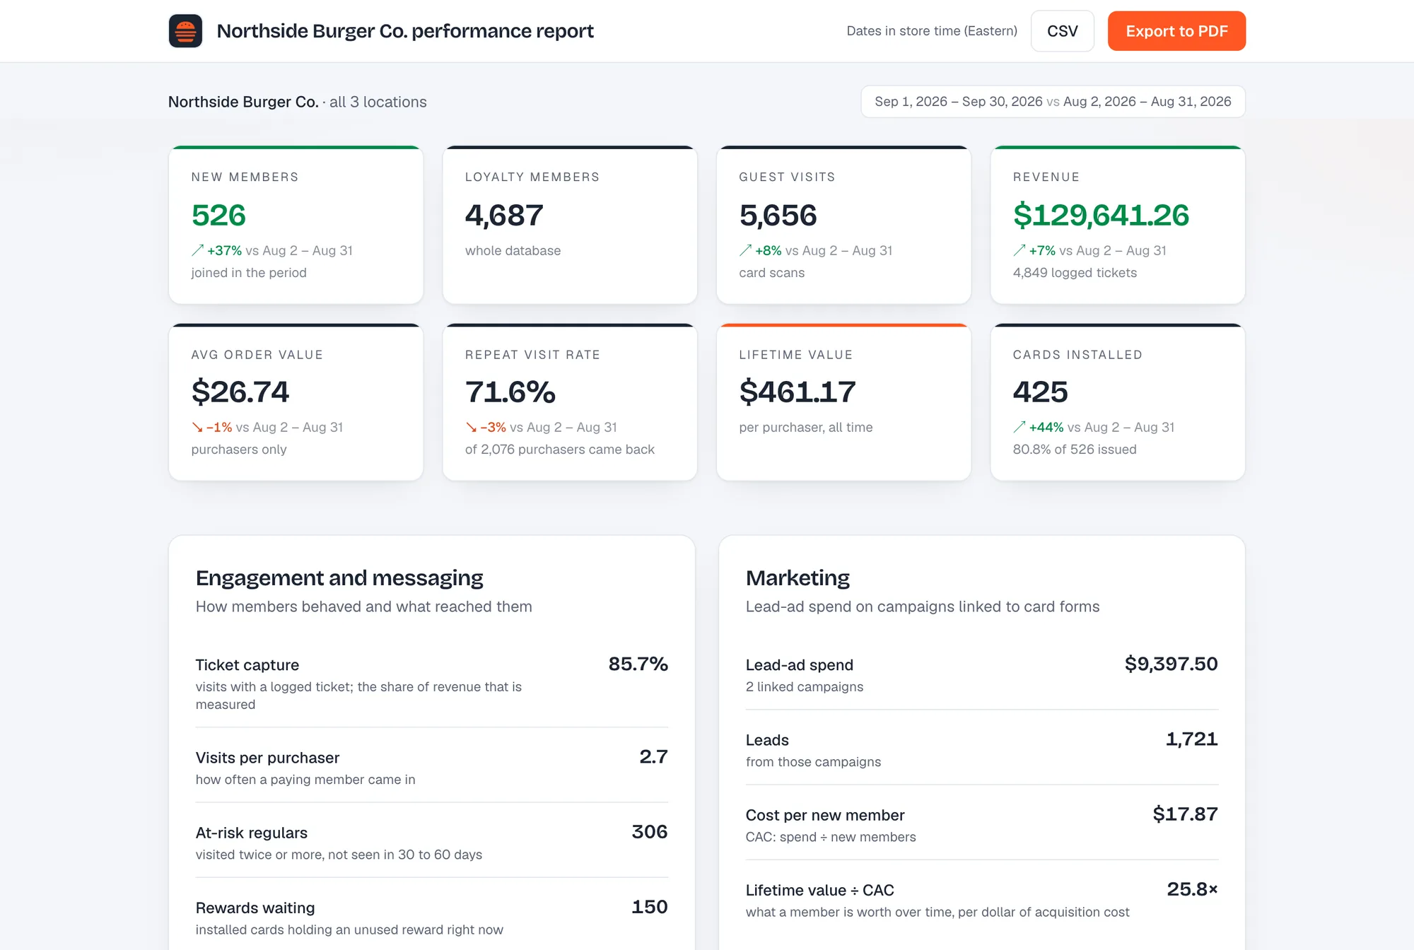Click Visits per purchaser value 2.7
Screen dimensions: 1414x950
(653, 756)
